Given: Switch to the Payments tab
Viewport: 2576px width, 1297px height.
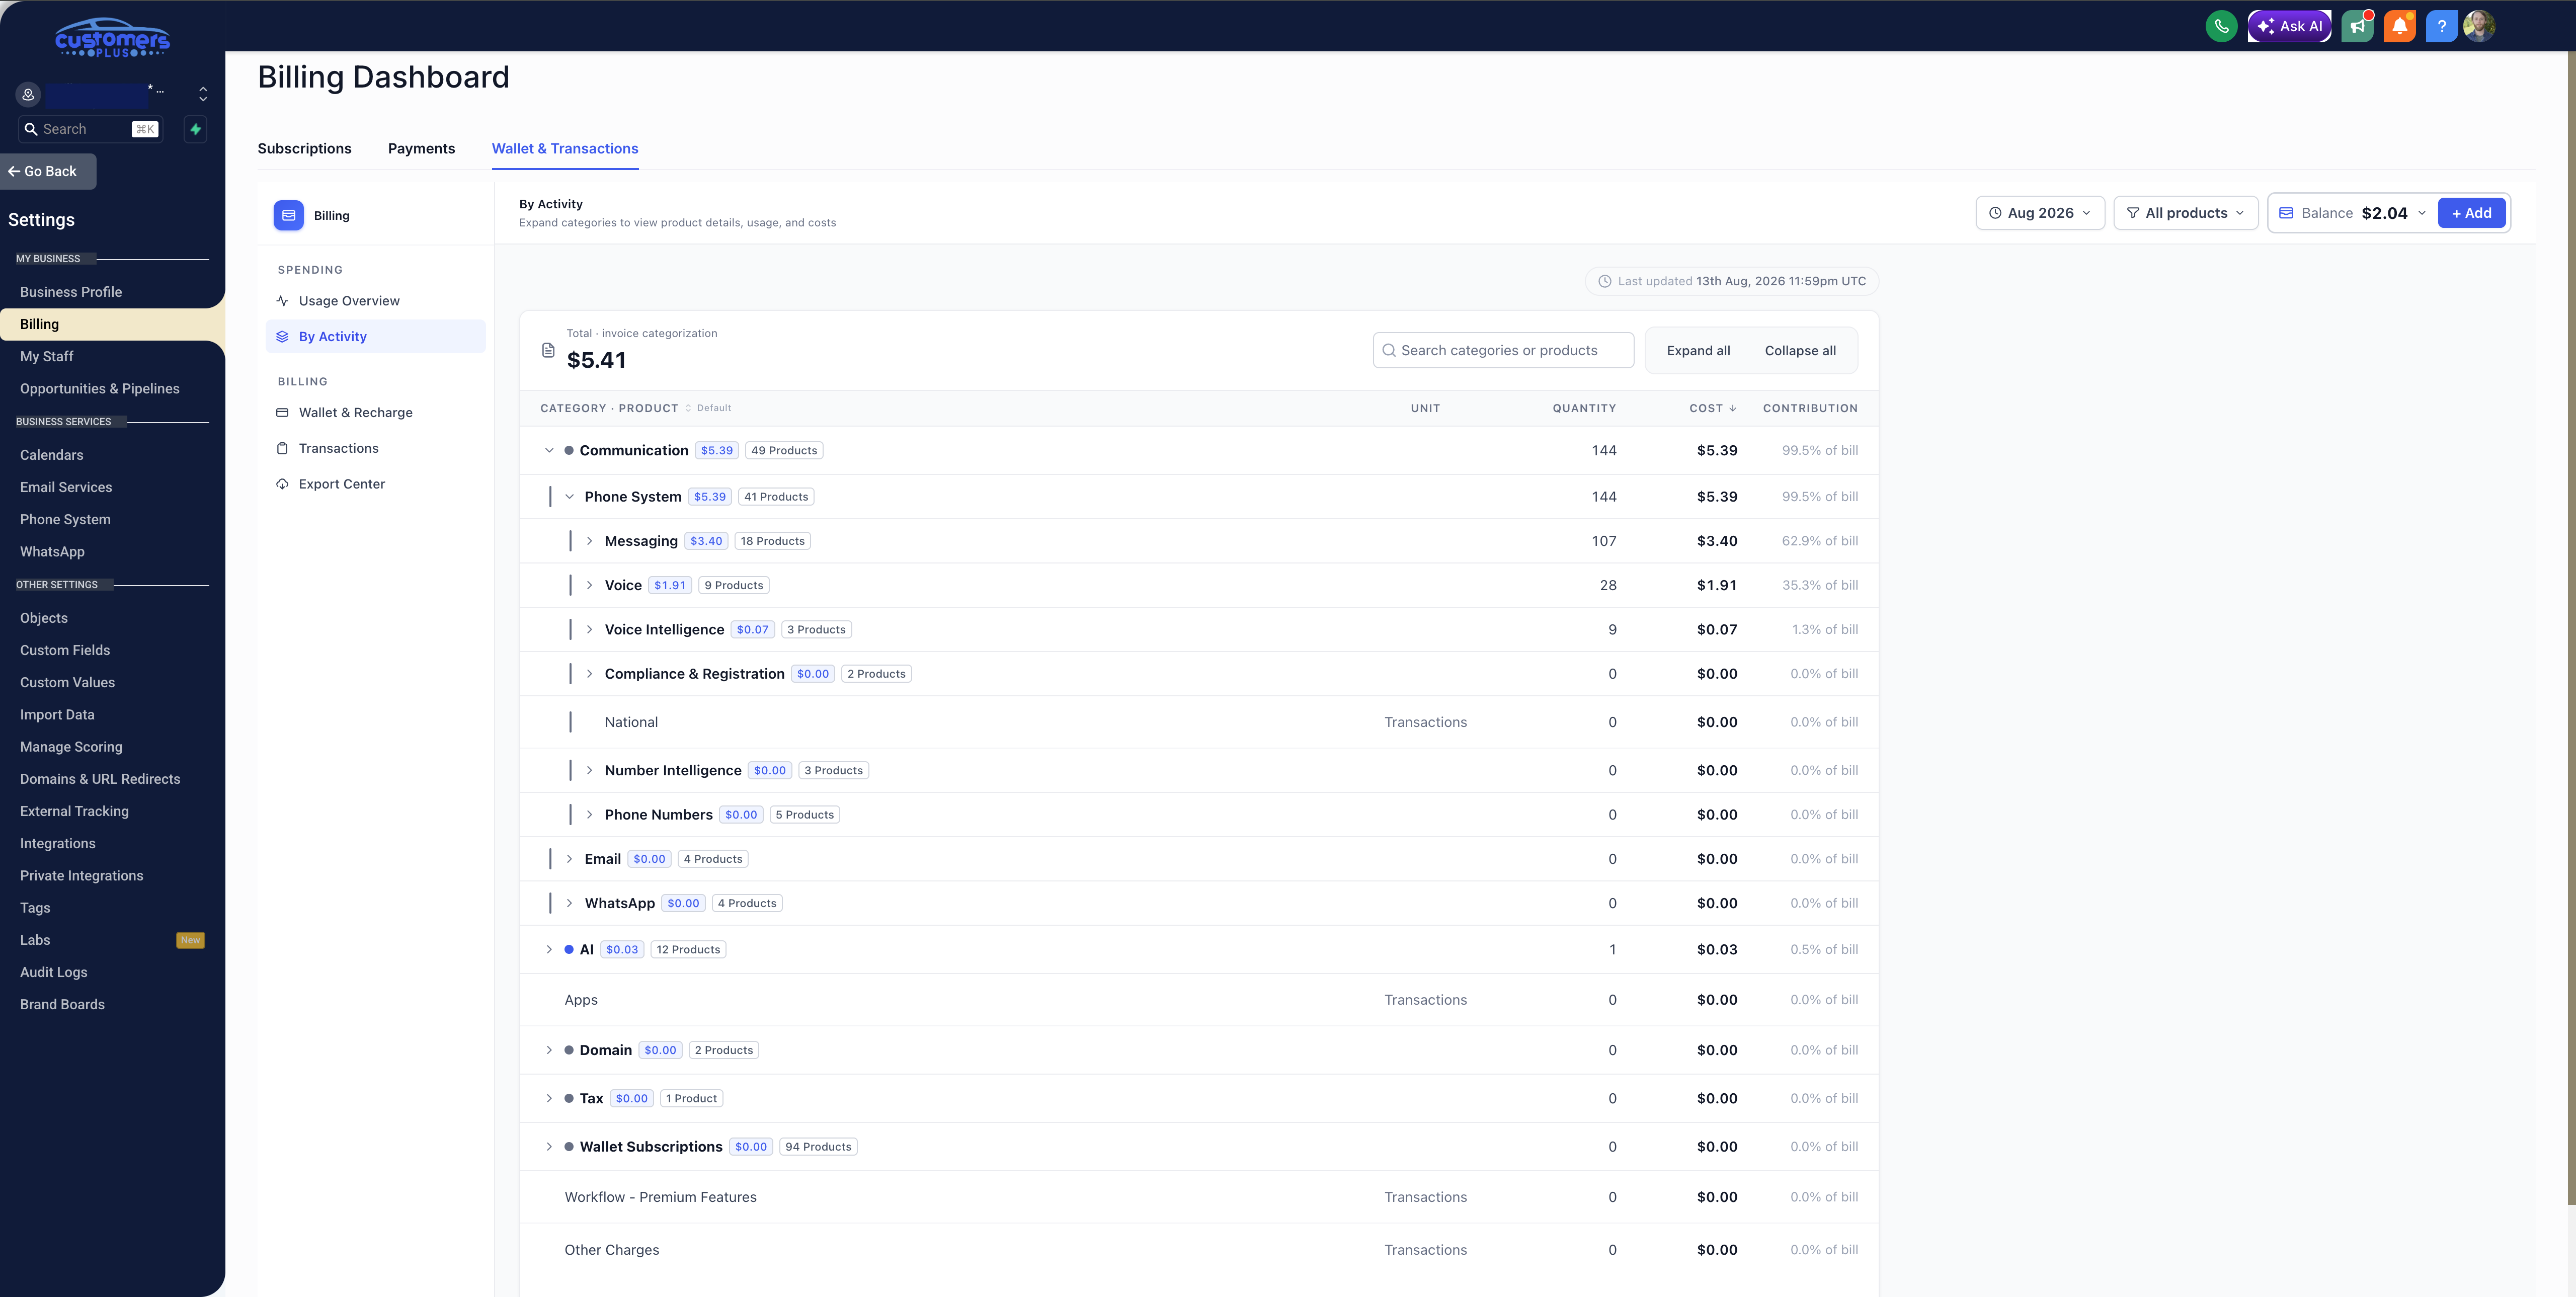Looking at the screenshot, I should click(x=421, y=149).
